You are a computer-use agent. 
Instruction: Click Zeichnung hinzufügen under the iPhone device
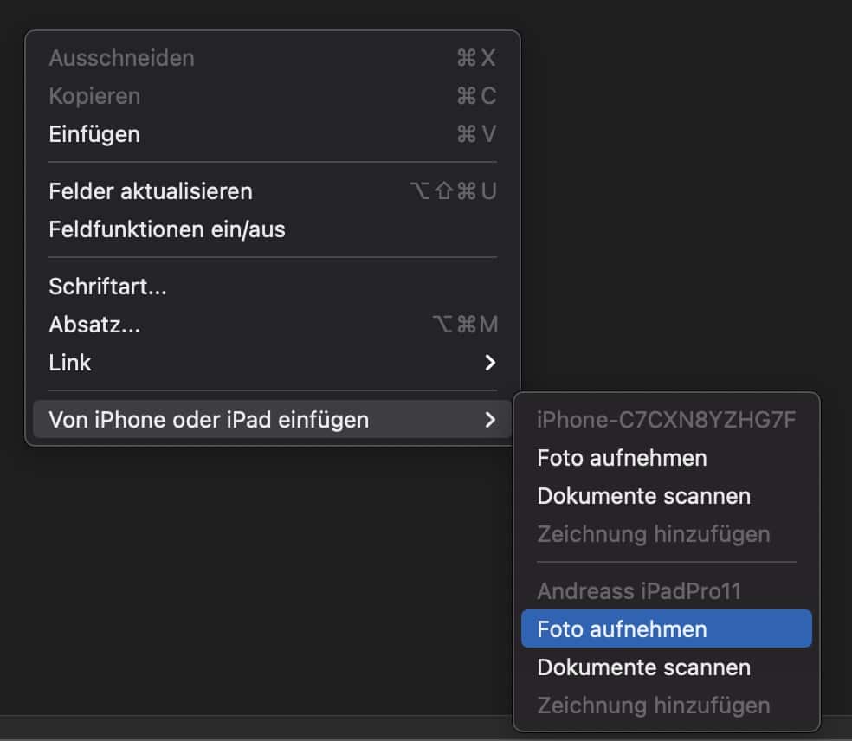coord(653,534)
